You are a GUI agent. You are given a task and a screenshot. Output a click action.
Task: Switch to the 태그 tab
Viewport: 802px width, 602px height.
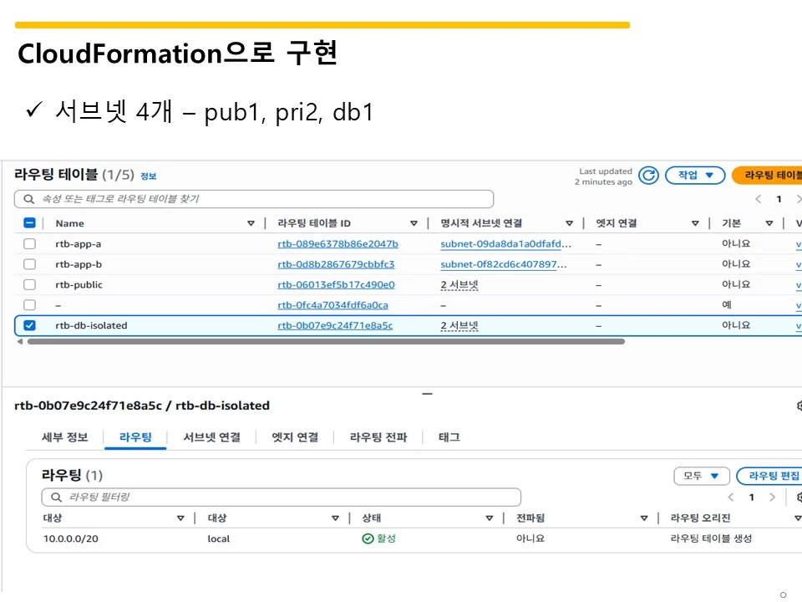(449, 437)
